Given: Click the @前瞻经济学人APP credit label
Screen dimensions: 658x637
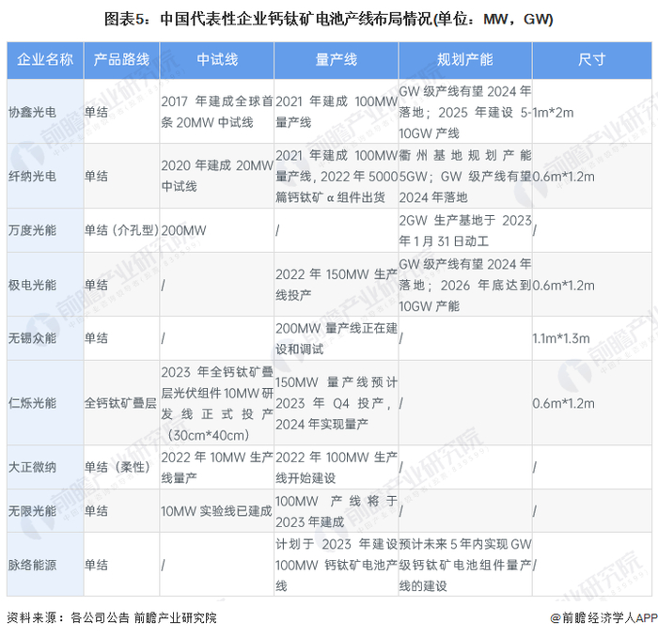Looking at the screenshot, I should (603, 617).
